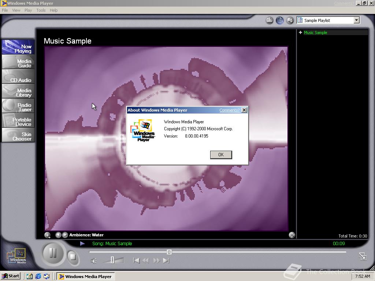
Task: Open the Tools menu
Action: (x=41, y=10)
